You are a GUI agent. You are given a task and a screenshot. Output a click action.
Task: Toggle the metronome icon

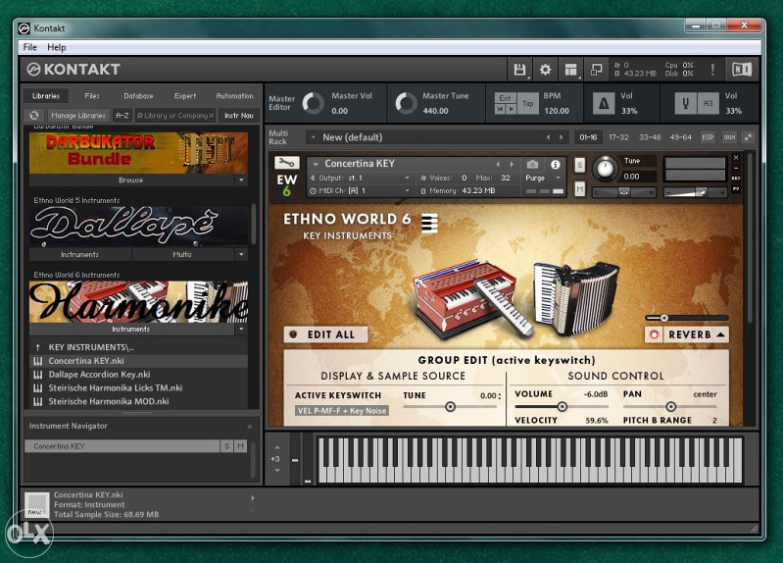pos(604,104)
